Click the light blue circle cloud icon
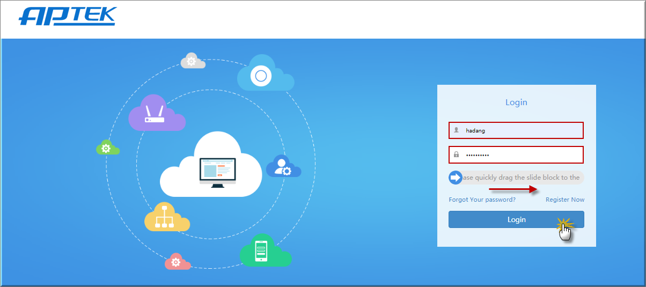Viewport: 646px width, 287px height. tap(266, 72)
